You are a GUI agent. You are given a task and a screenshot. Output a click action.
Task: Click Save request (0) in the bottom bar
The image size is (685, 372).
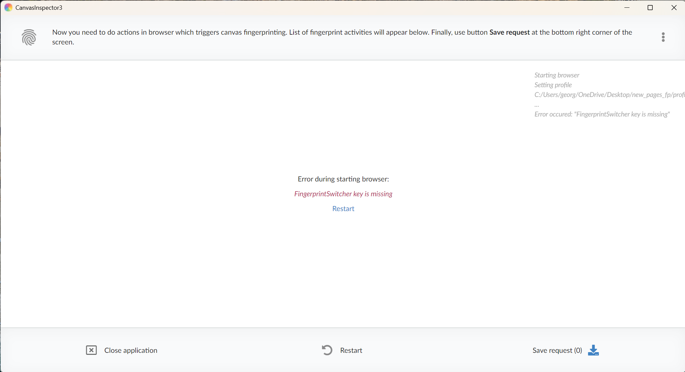pos(557,350)
